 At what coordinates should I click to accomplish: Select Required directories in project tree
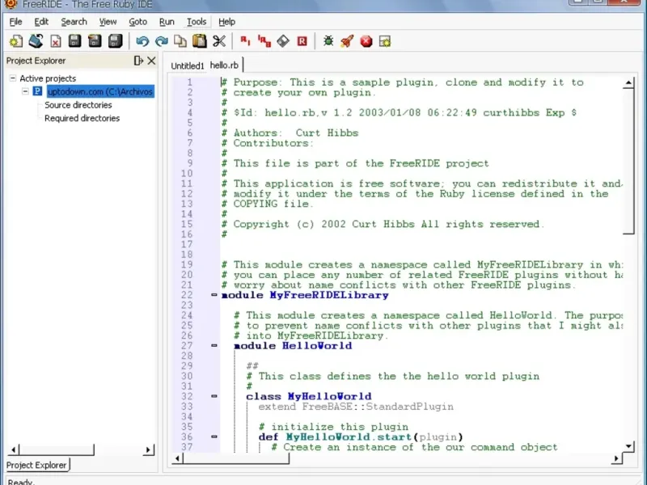click(x=82, y=118)
